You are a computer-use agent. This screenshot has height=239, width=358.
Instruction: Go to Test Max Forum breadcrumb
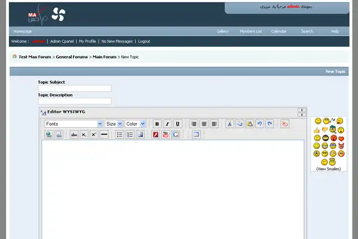(x=35, y=57)
